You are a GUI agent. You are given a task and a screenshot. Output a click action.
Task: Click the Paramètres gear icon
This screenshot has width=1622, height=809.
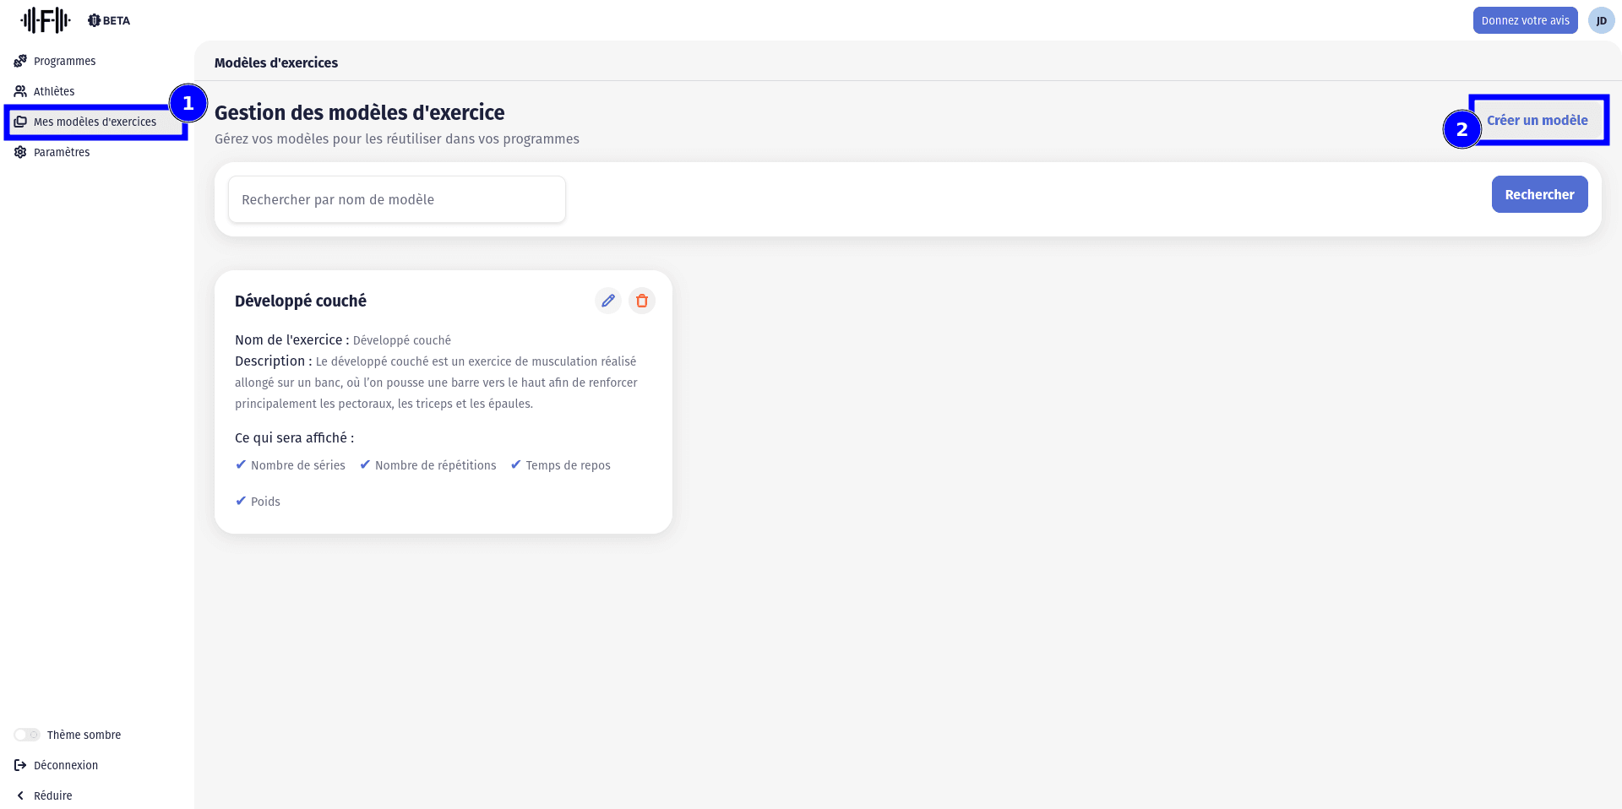[x=20, y=152]
